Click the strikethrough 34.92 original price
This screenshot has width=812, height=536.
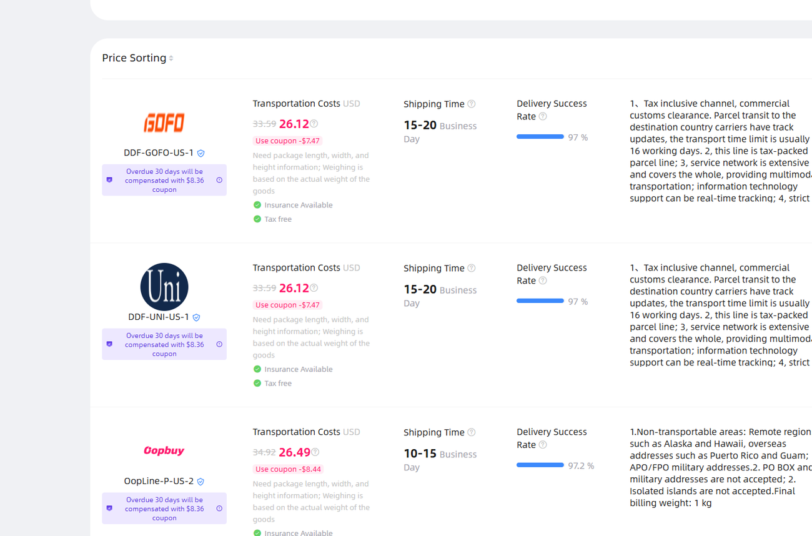point(264,452)
